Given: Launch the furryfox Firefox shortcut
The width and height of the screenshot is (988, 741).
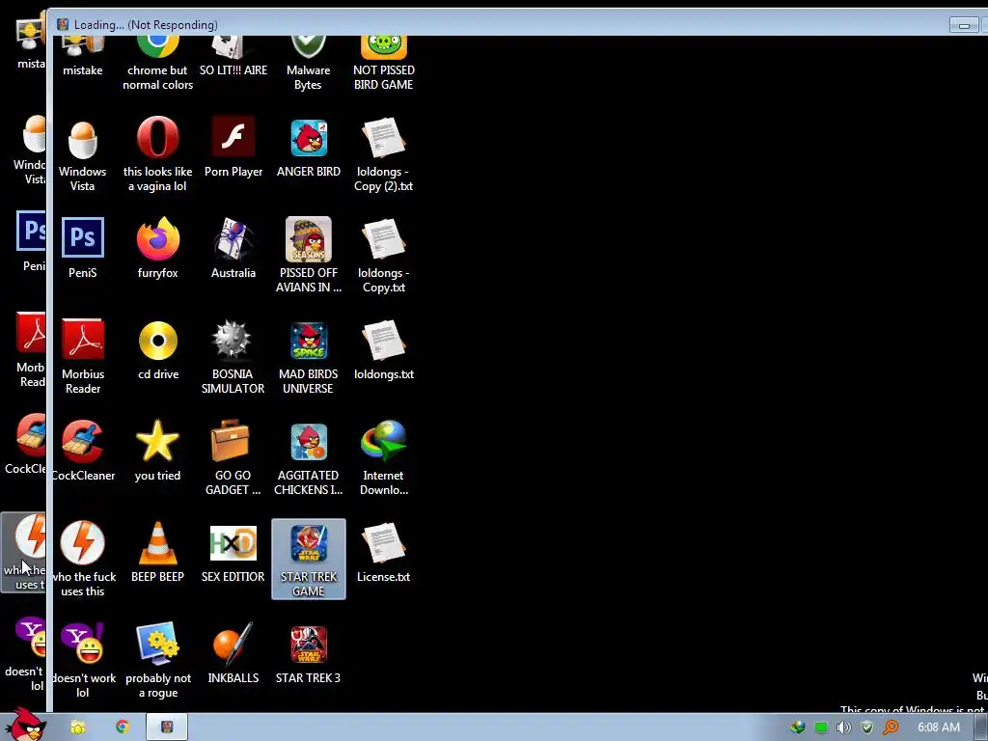Looking at the screenshot, I should 157,238.
